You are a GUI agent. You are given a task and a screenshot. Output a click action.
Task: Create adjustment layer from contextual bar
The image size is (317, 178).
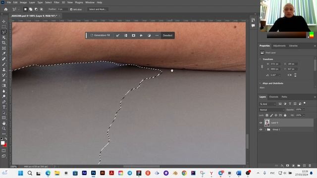click(x=149, y=36)
